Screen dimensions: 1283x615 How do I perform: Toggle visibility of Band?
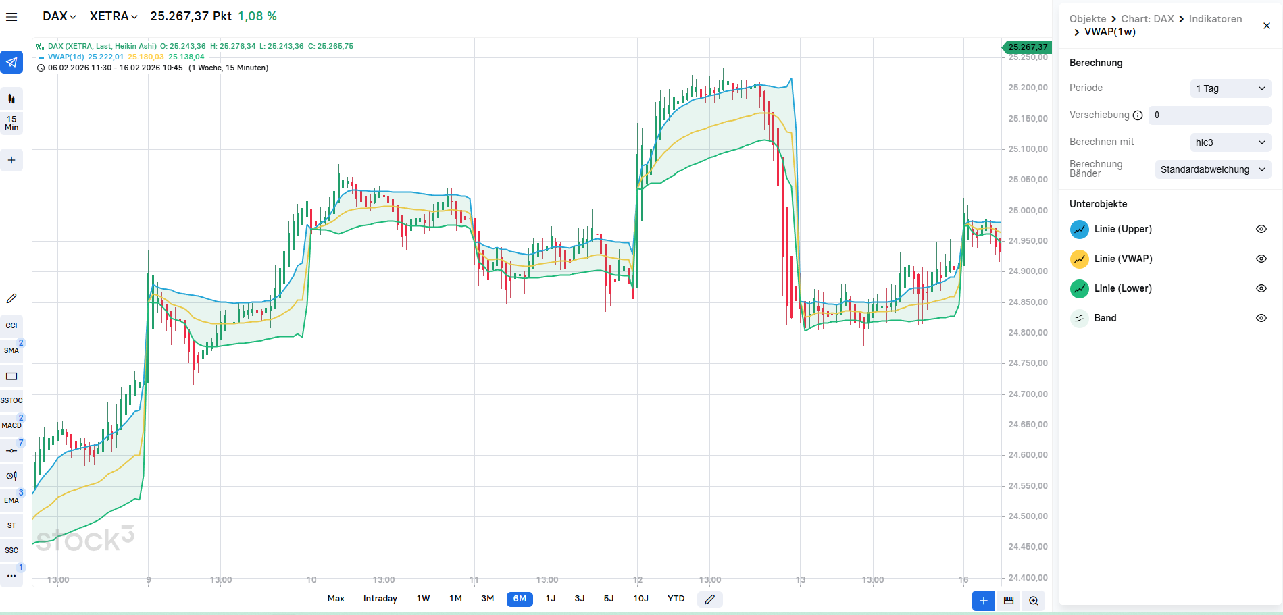click(x=1261, y=318)
